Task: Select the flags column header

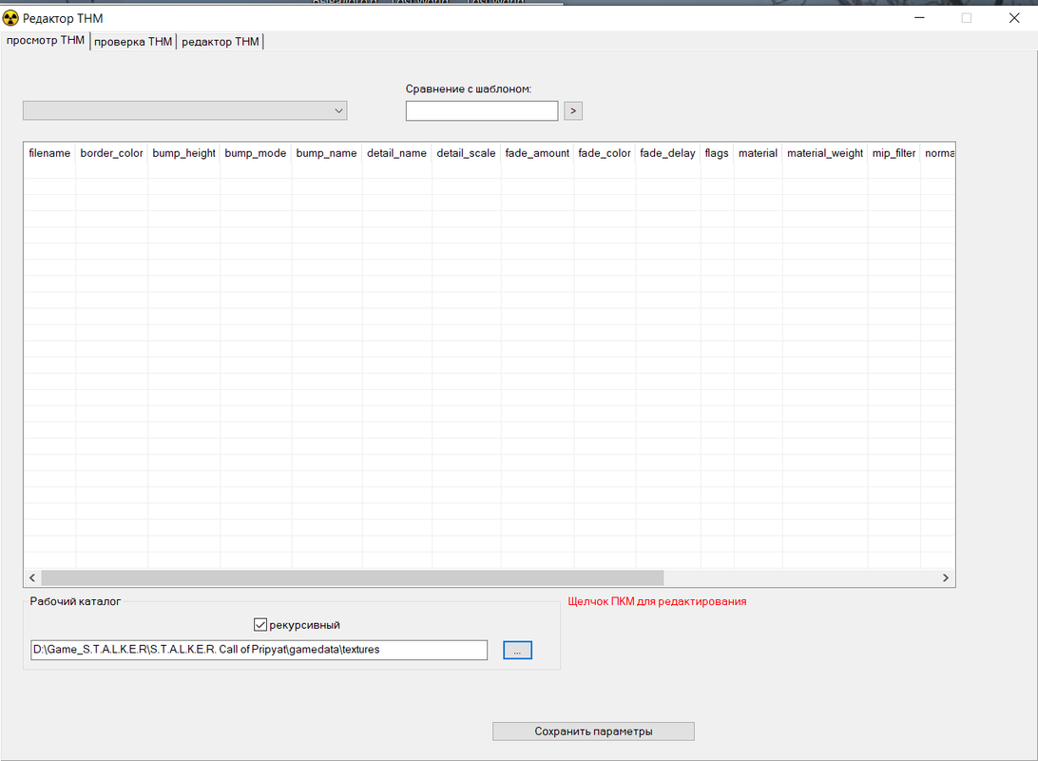Action: point(717,153)
